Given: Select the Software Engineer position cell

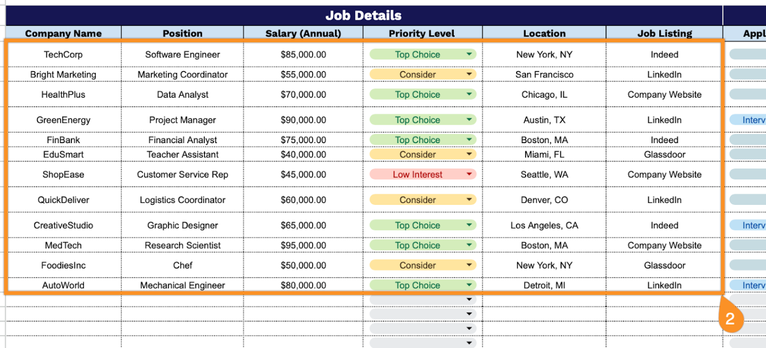Looking at the screenshot, I should pyautogui.click(x=182, y=54).
